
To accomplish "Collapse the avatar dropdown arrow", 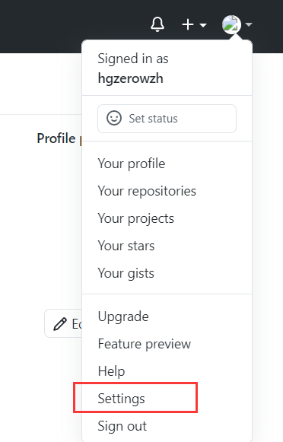I will coord(249,25).
